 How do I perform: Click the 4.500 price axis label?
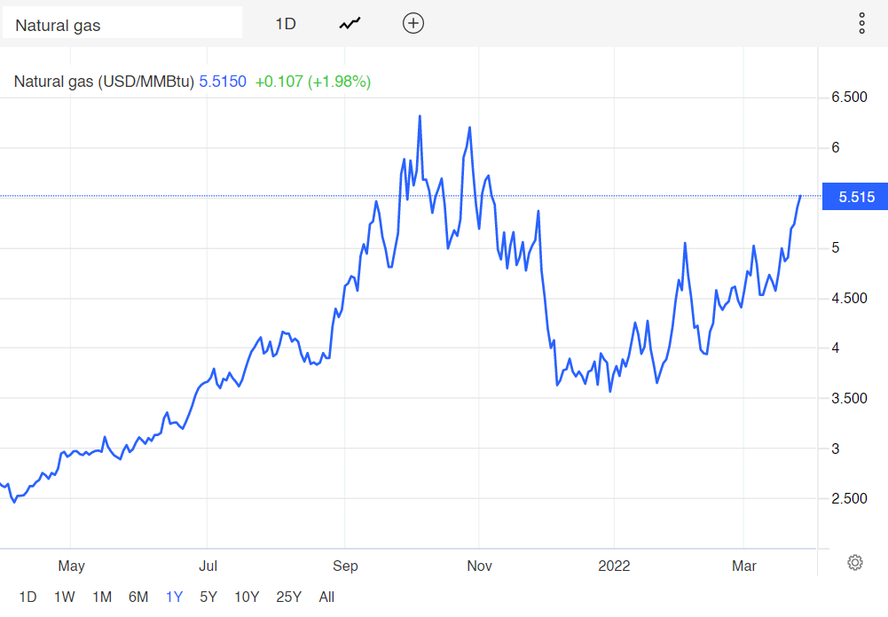click(x=849, y=299)
